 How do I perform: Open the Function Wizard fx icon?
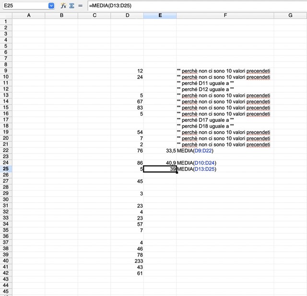(x=63, y=6)
